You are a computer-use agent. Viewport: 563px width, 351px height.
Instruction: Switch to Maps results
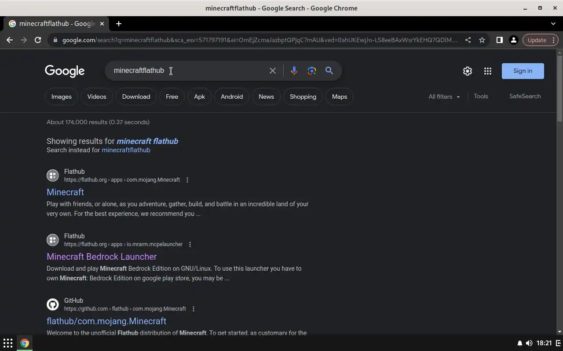pos(340,97)
